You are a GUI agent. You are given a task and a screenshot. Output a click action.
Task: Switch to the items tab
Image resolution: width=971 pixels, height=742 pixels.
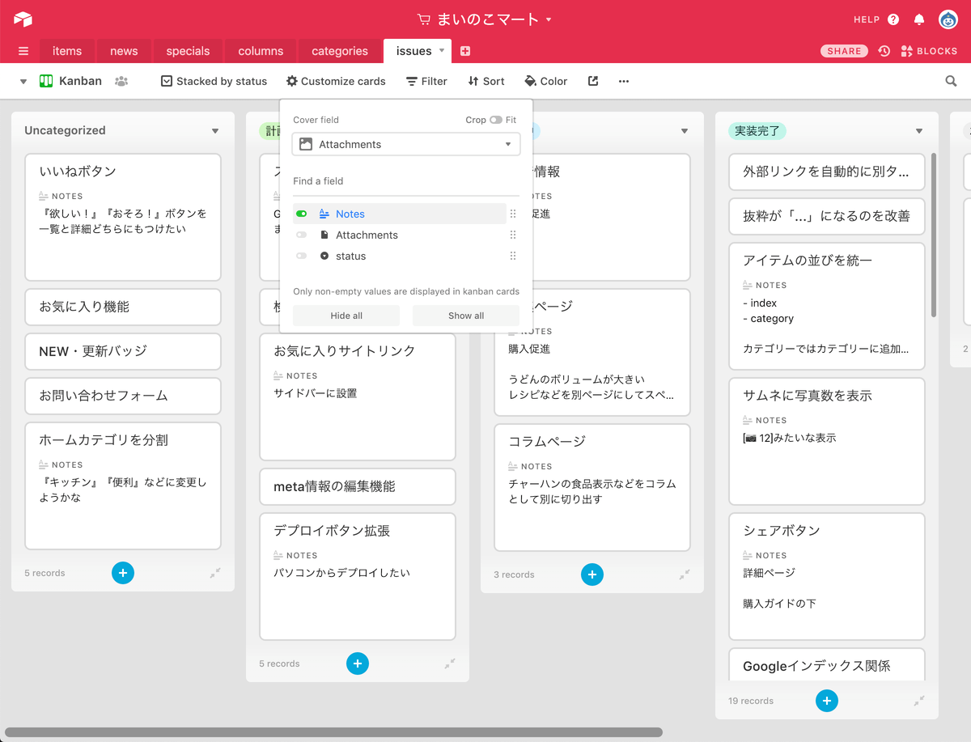coord(67,50)
